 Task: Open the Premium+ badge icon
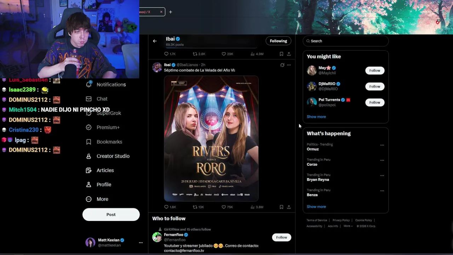(89, 127)
